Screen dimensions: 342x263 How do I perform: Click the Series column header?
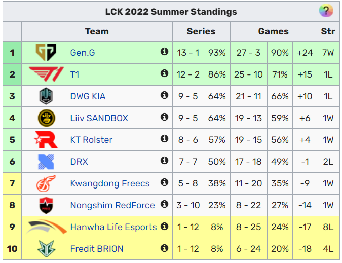[201, 31]
